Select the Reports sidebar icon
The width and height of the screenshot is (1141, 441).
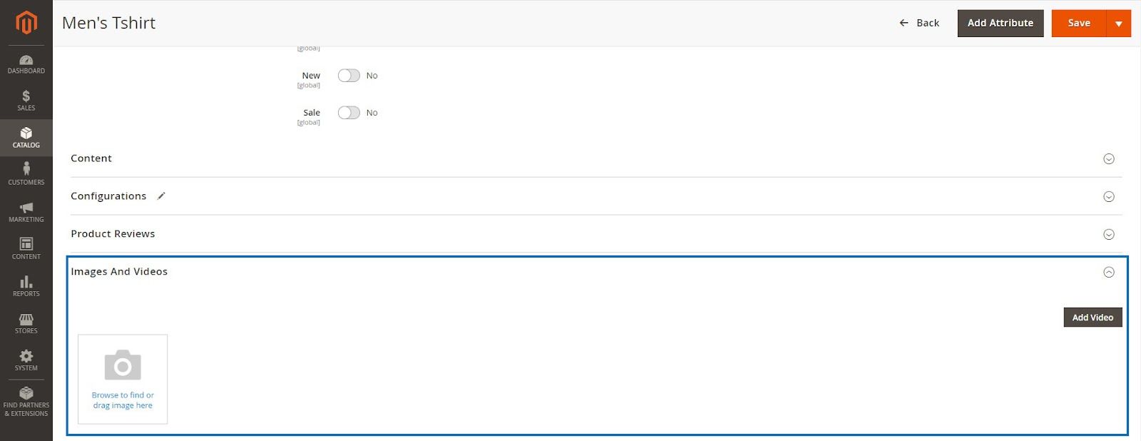click(x=26, y=283)
